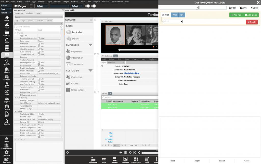Click the Sales Team carousel slider
The image size is (261, 164).
tap(138, 50)
